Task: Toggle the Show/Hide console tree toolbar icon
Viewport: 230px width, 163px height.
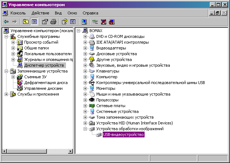Action: (34, 22)
